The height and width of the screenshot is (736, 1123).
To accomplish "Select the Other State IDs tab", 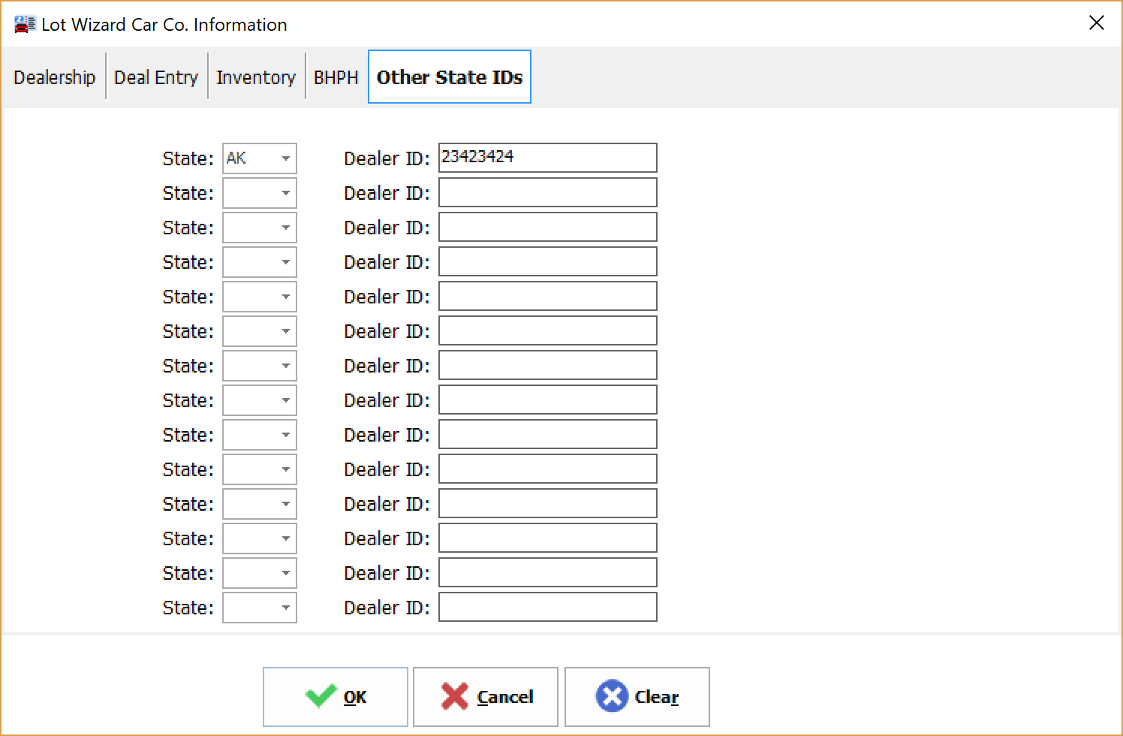I will (449, 77).
